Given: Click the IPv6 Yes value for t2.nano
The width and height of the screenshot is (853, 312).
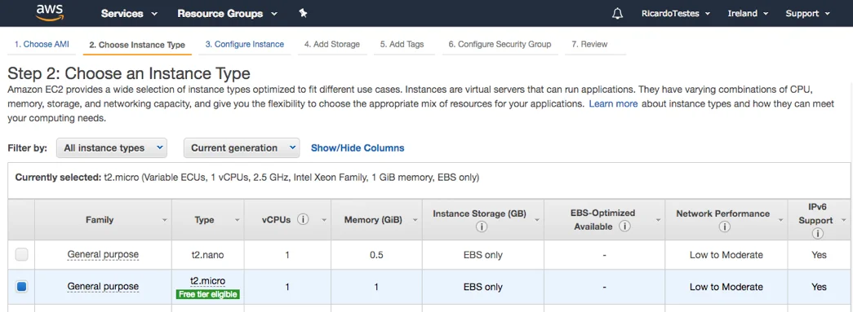Looking at the screenshot, I should point(819,254).
